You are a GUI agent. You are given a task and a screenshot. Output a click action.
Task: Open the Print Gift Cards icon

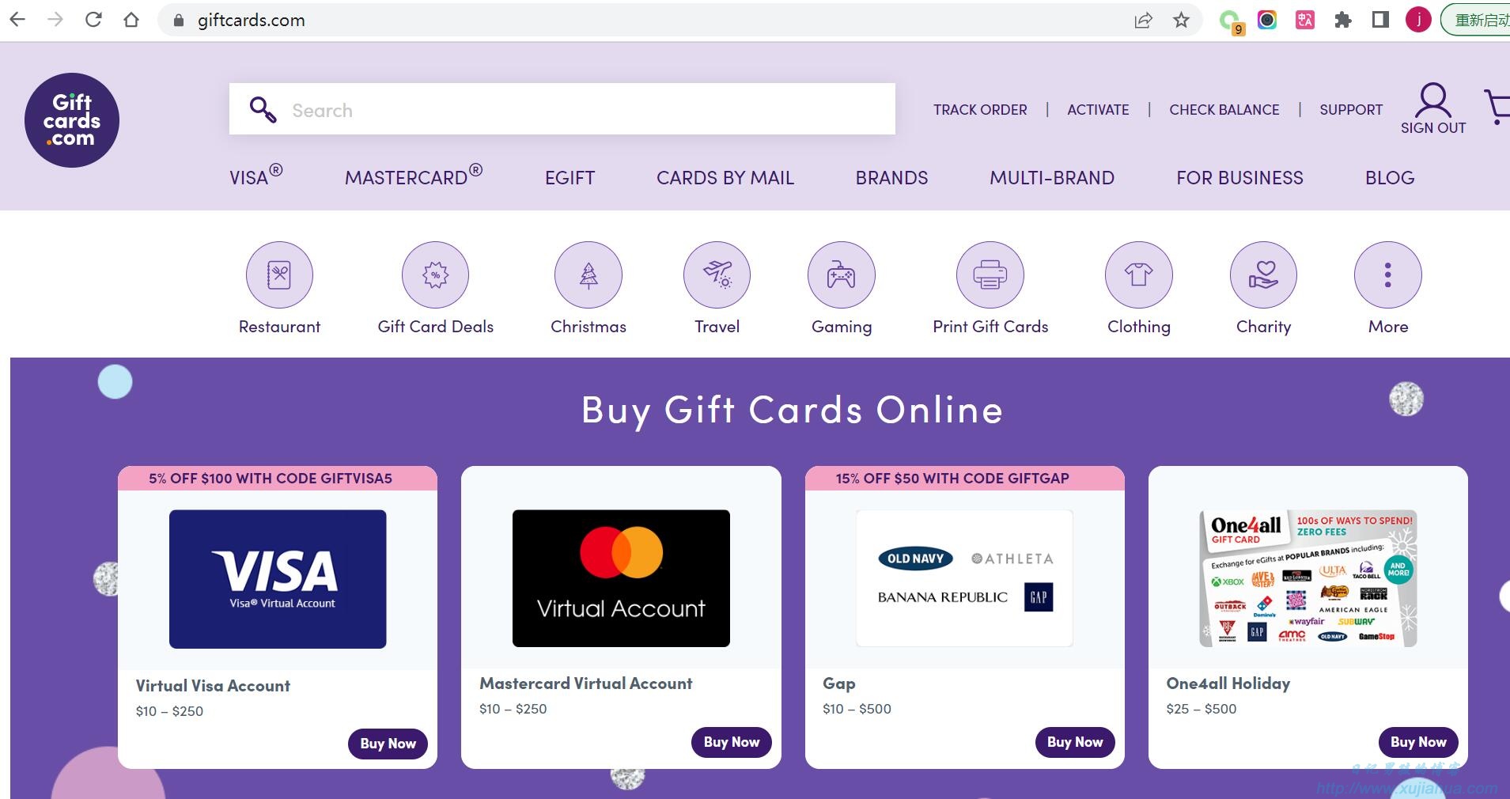(990, 275)
